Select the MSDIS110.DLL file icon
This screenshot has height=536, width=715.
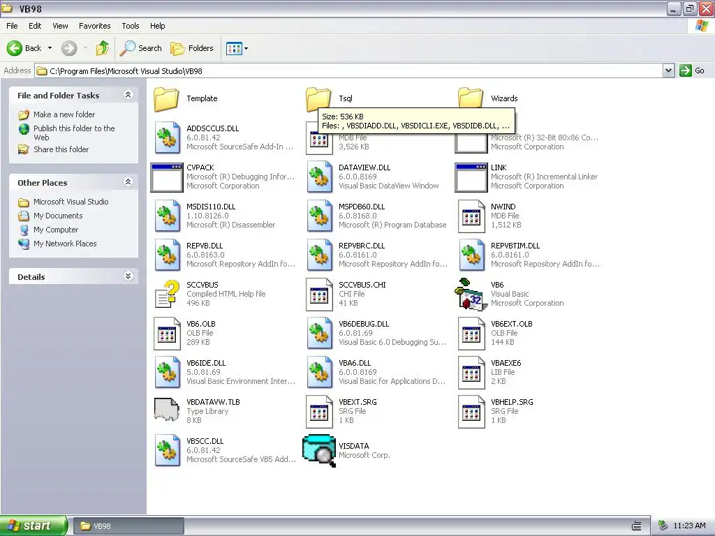pos(167,216)
